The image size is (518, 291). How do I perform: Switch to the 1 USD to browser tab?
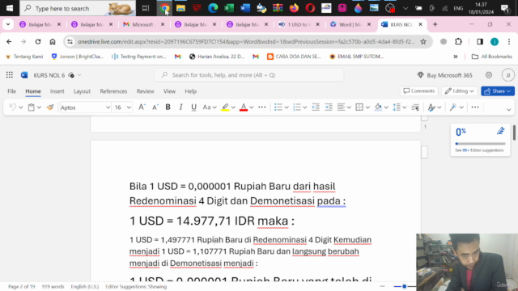click(x=299, y=24)
